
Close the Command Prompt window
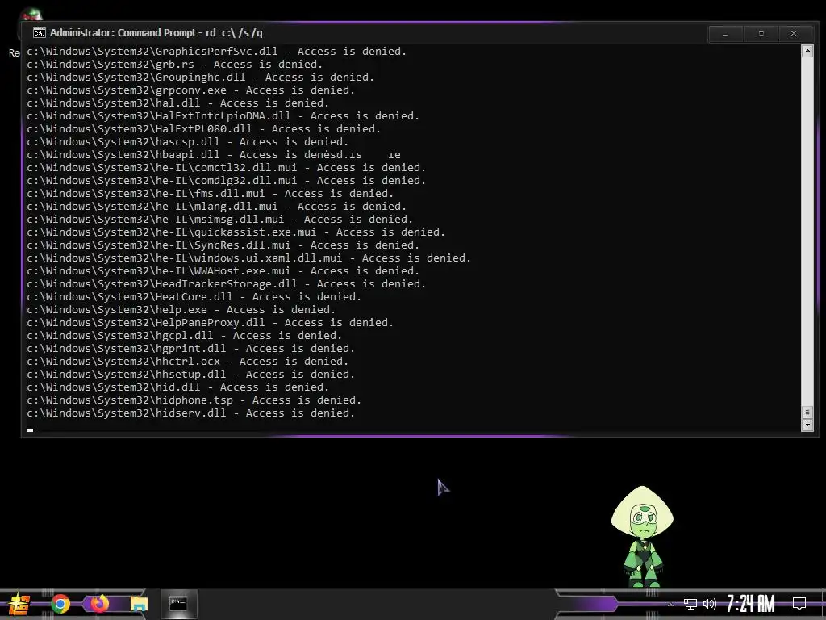[x=794, y=34]
